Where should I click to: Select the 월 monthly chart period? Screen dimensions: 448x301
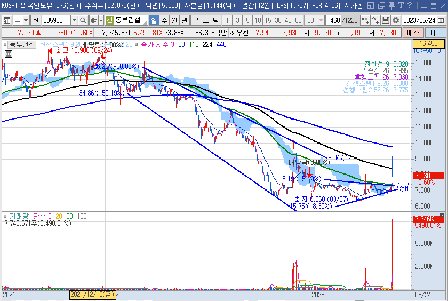coord(174,20)
